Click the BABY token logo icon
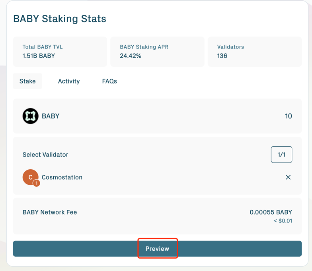This screenshot has width=312, height=271. pos(30,116)
